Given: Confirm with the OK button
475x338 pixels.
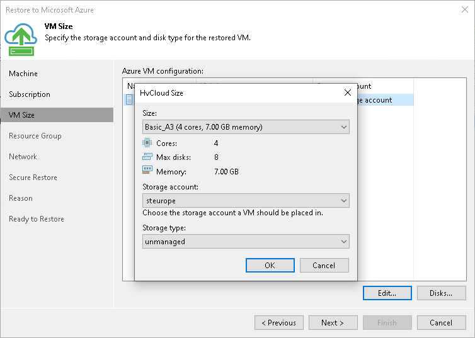Looking at the screenshot, I should 270,265.
